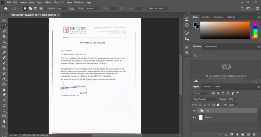The image size is (261, 137).
Task: Select the Zoom tool
Action: tap(4, 127)
